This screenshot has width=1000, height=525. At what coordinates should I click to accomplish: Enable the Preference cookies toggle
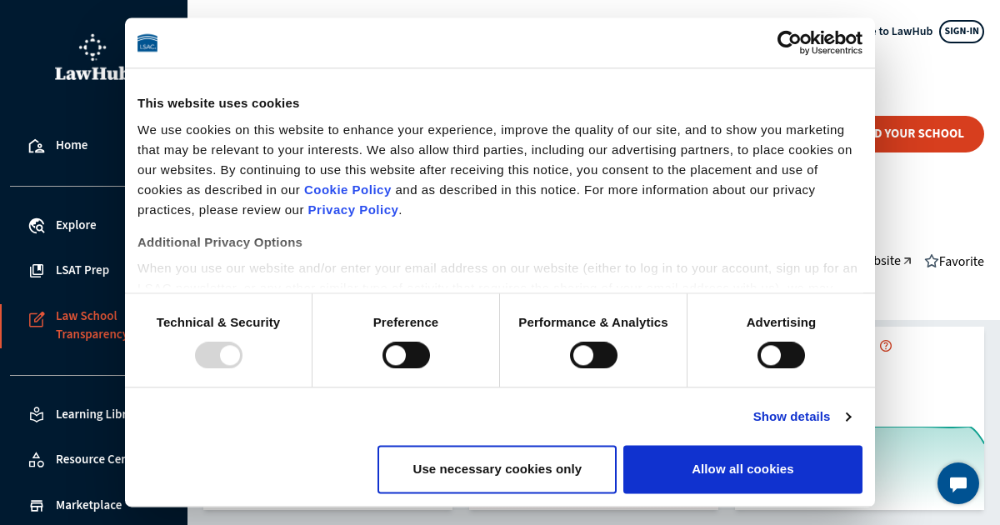click(x=406, y=355)
